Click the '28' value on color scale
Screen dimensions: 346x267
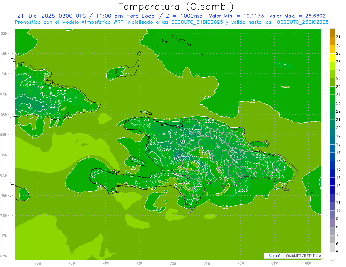pos(338,62)
